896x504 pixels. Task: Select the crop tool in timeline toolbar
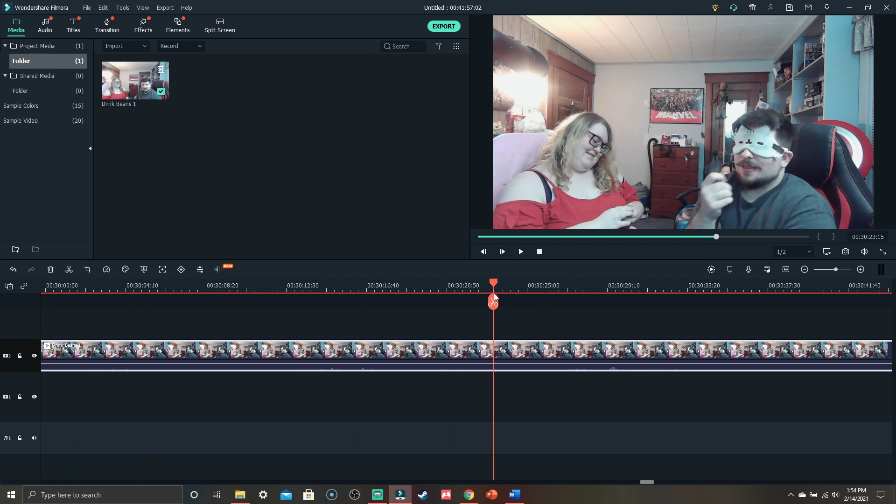pos(88,270)
